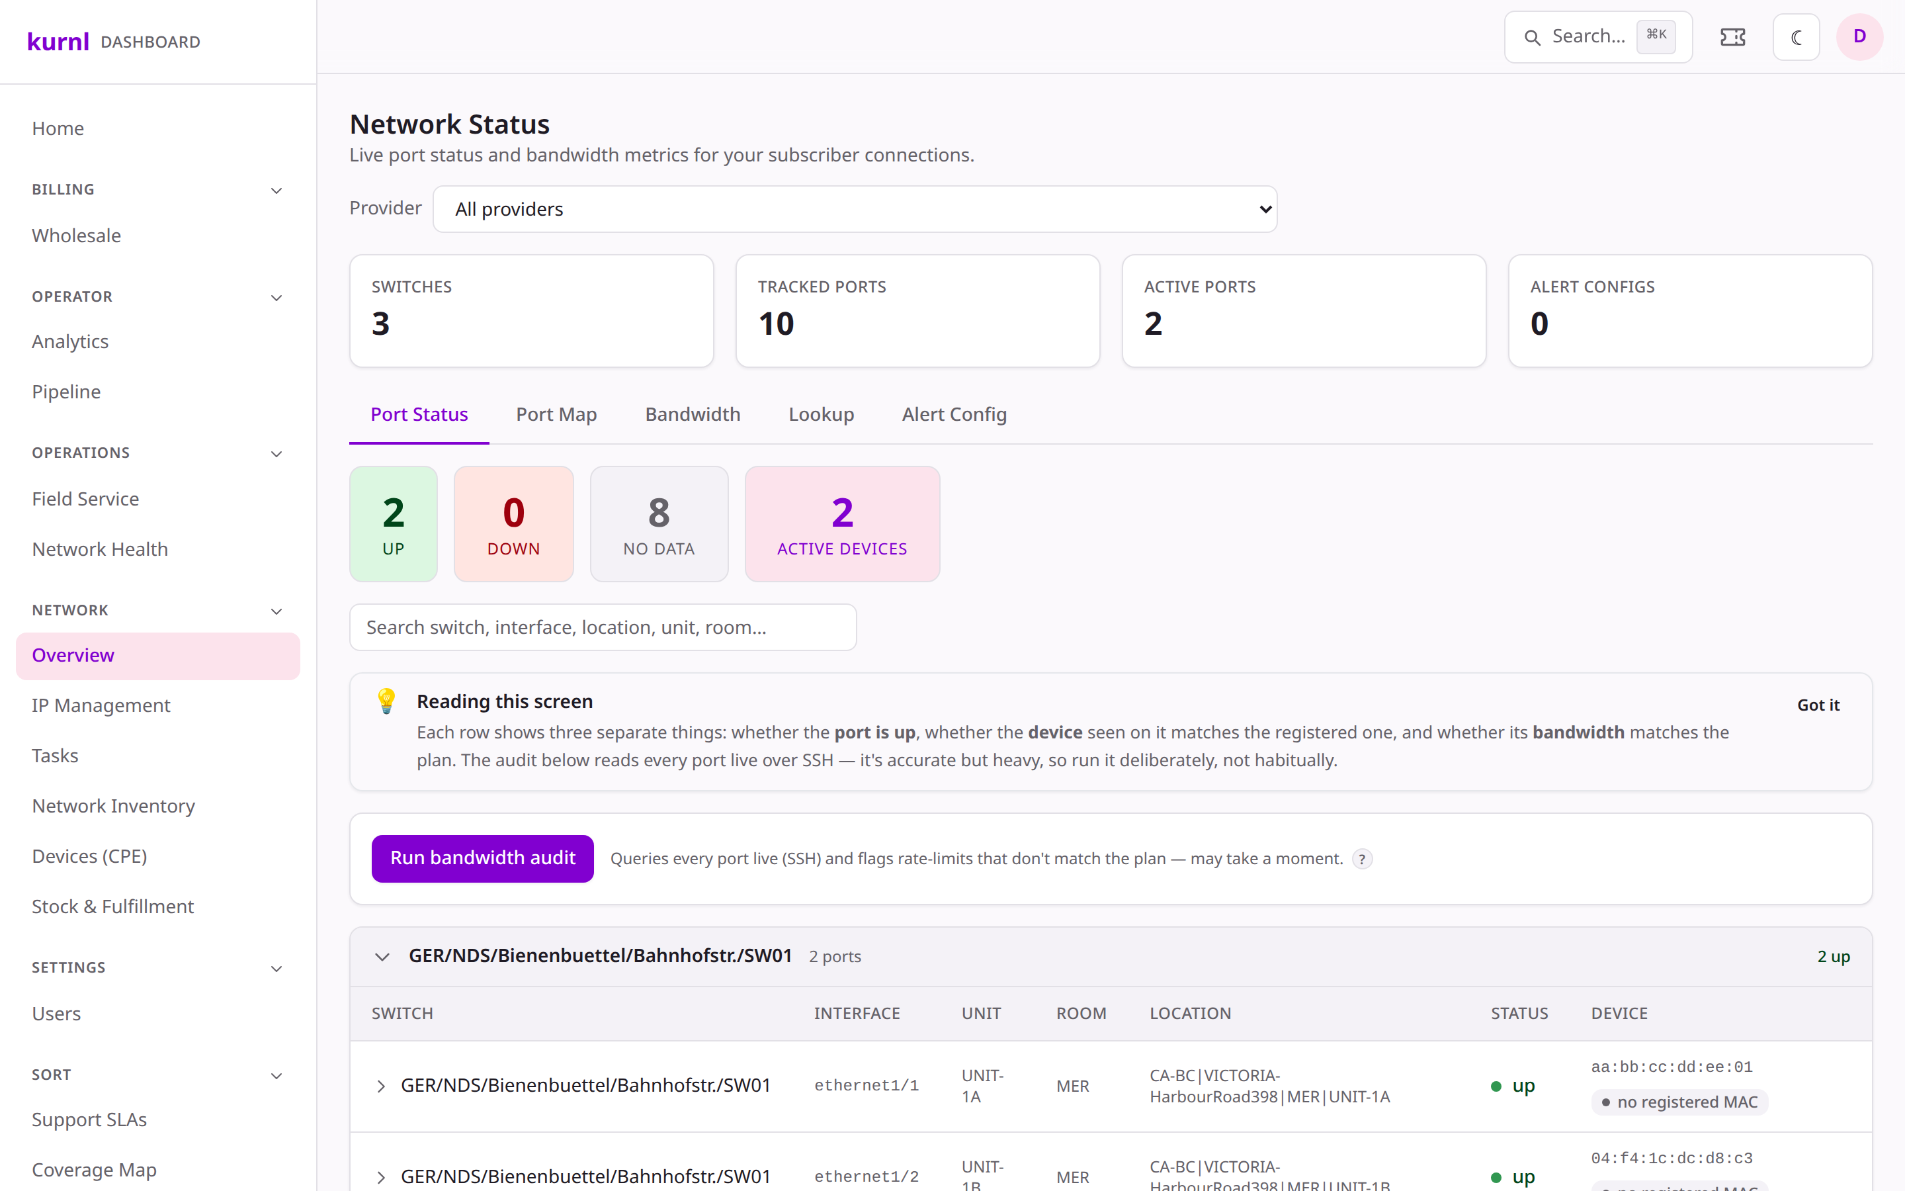Open Users settings
This screenshot has width=1905, height=1191.
(x=157, y=1014)
